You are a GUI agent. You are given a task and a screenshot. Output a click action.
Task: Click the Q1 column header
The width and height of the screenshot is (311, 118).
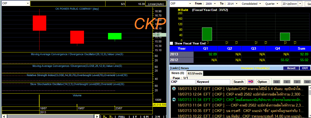(x=206, y=48)
